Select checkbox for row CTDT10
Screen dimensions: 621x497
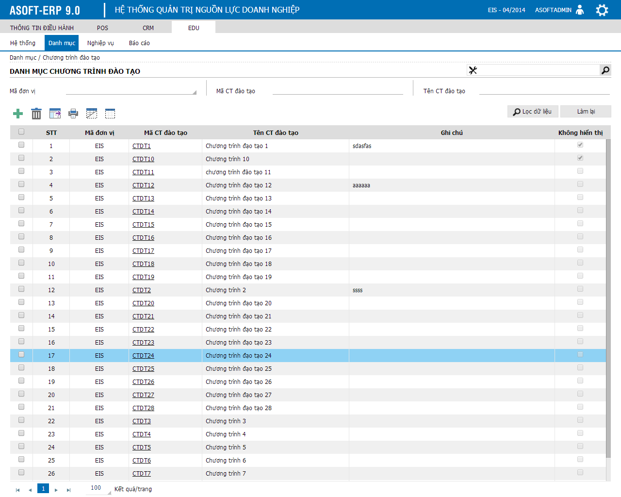[x=21, y=158]
